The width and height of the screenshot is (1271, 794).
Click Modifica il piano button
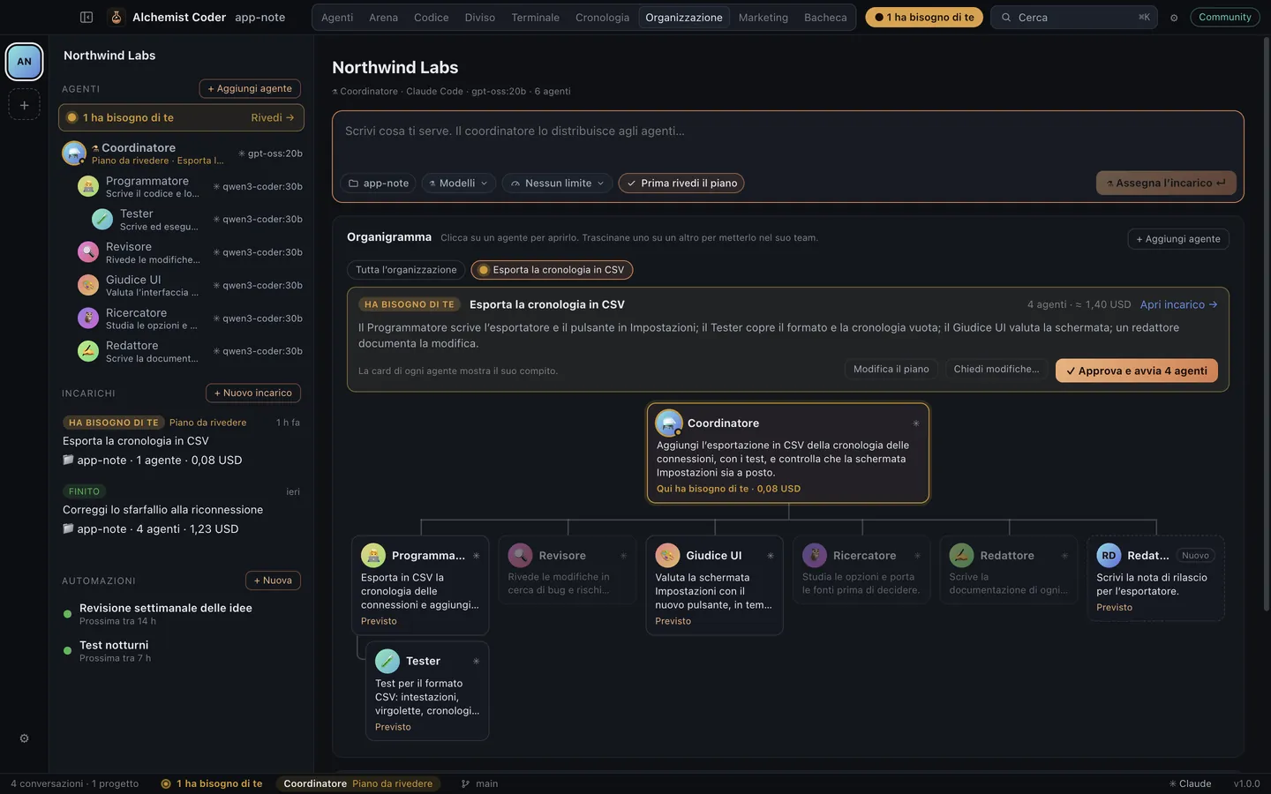891,369
